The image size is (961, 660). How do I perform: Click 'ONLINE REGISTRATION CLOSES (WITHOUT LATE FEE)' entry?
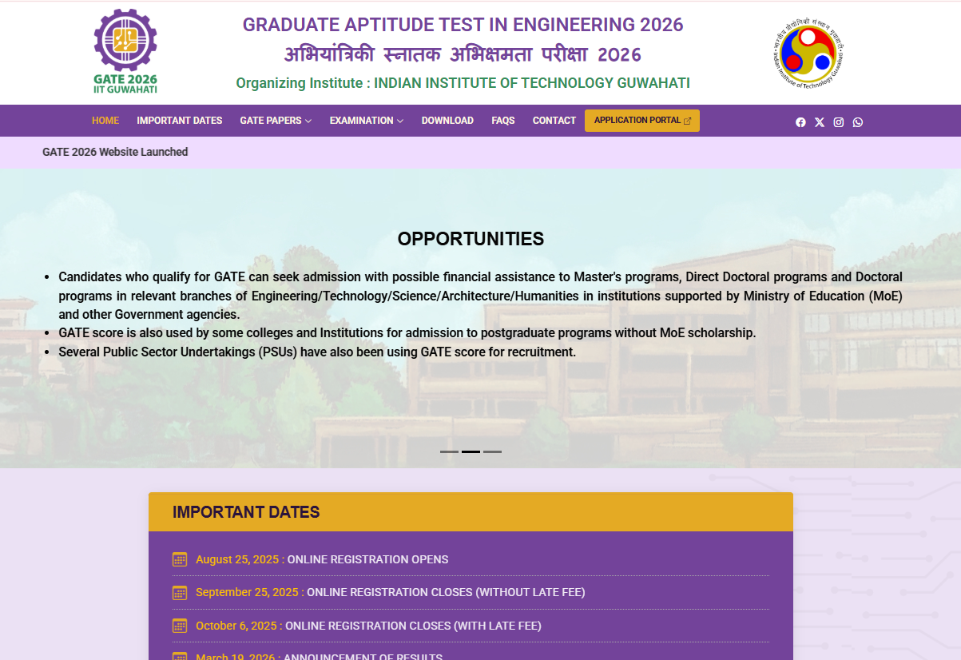(446, 592)
